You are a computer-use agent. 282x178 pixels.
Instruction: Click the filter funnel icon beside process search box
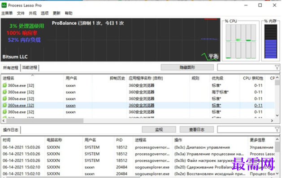point(277,67)
